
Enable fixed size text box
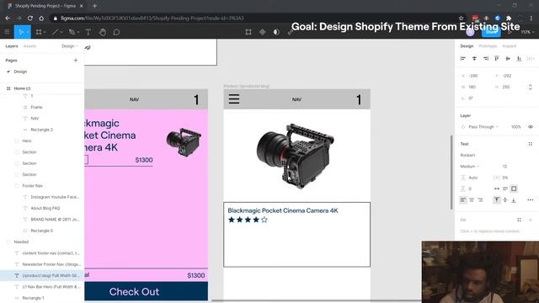click(514, 189)
